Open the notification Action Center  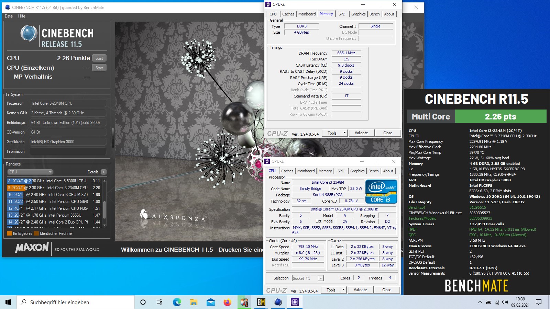539,302
